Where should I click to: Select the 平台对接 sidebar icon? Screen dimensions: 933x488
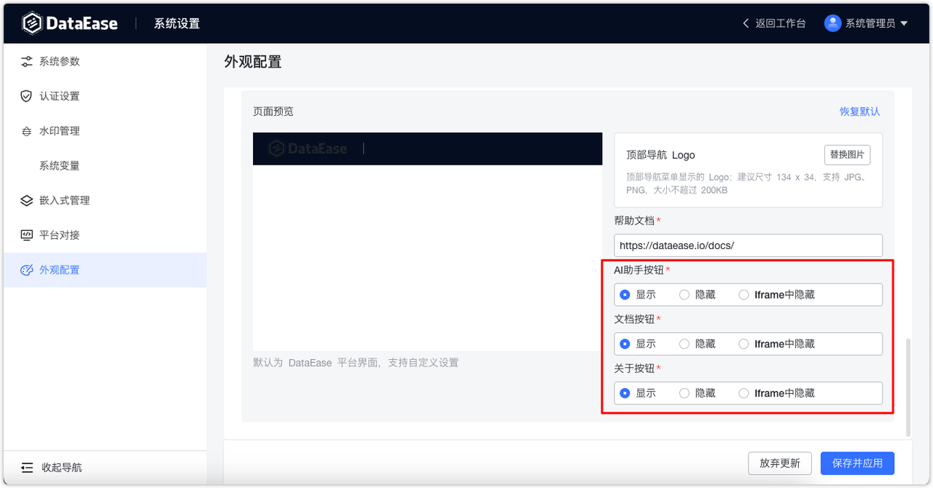tap(26, 235)
